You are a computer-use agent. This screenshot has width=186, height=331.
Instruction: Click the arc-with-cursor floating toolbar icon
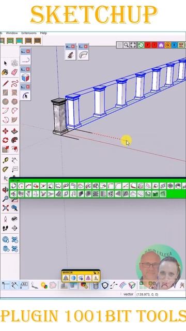(x=25, y=96)
